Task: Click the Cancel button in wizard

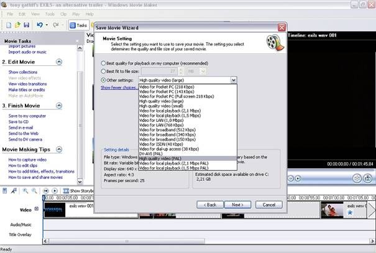Action: [x=269, y=205]
